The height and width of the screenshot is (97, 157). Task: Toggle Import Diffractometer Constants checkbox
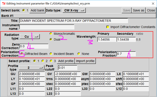pyautogui.click(x=108, y=27)
